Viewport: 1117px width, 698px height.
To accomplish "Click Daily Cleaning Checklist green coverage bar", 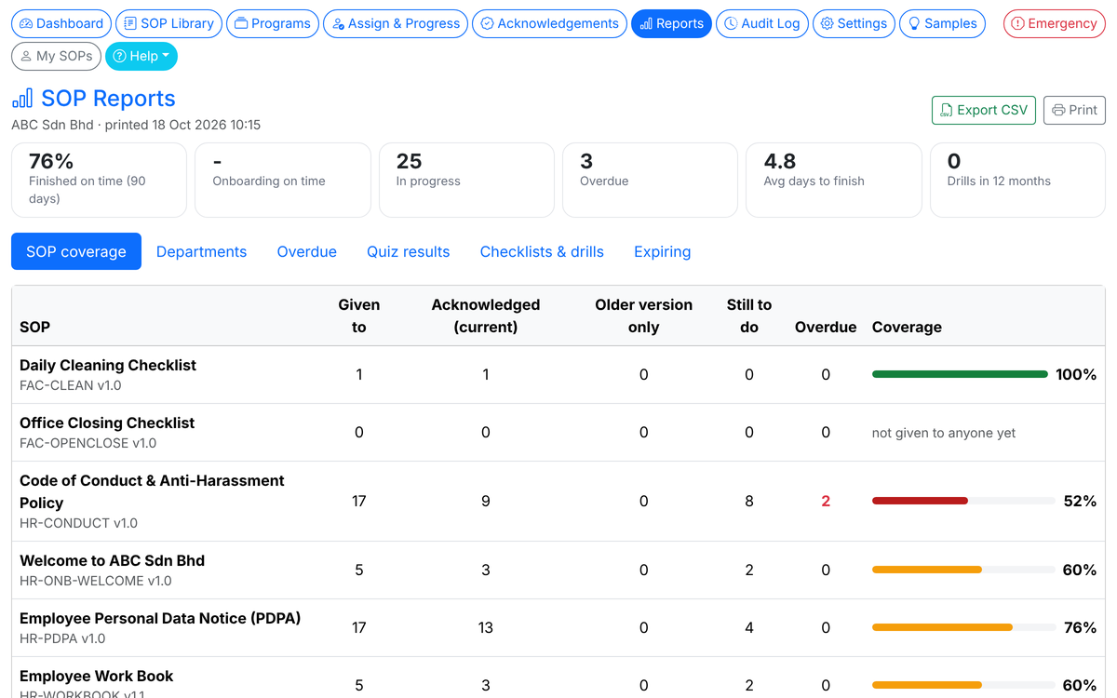I will [960, 374].
